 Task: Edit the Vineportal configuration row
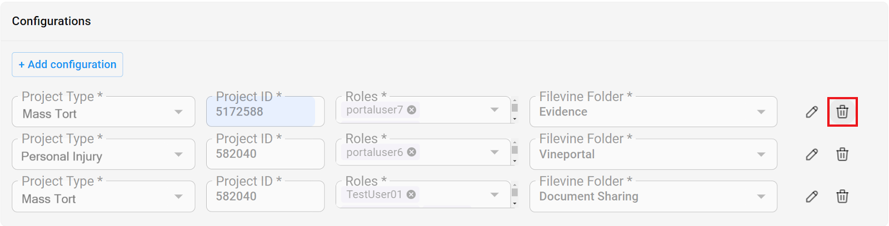(812, 154)
